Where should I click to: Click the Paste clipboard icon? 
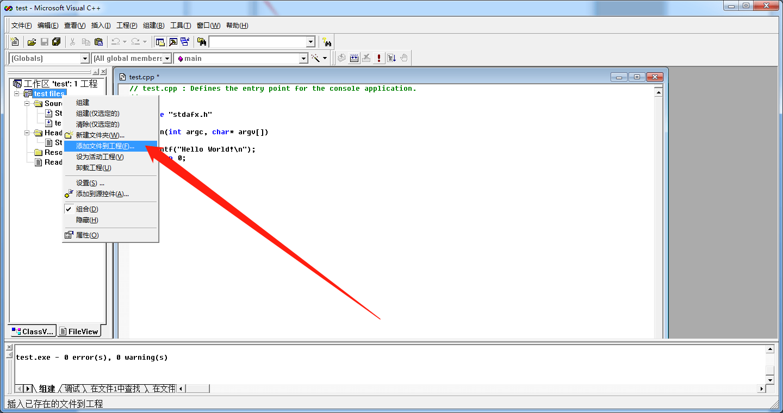[98, 42]
